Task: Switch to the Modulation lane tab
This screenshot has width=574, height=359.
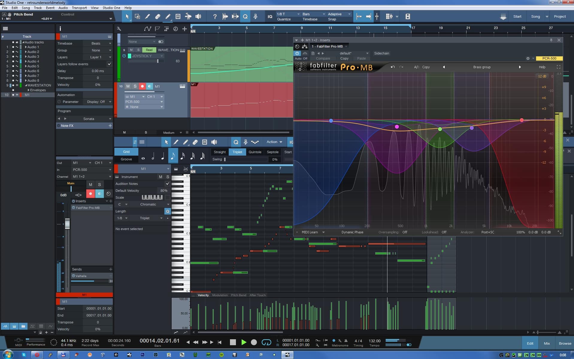Action: pos(220,295)
